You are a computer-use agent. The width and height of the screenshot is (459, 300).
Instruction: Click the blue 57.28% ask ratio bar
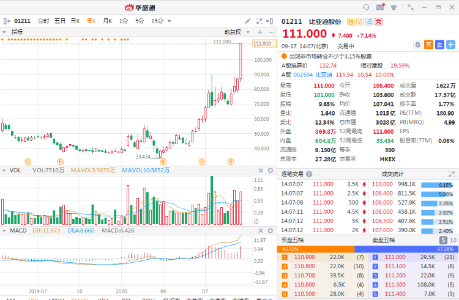(x=405, y=249)
